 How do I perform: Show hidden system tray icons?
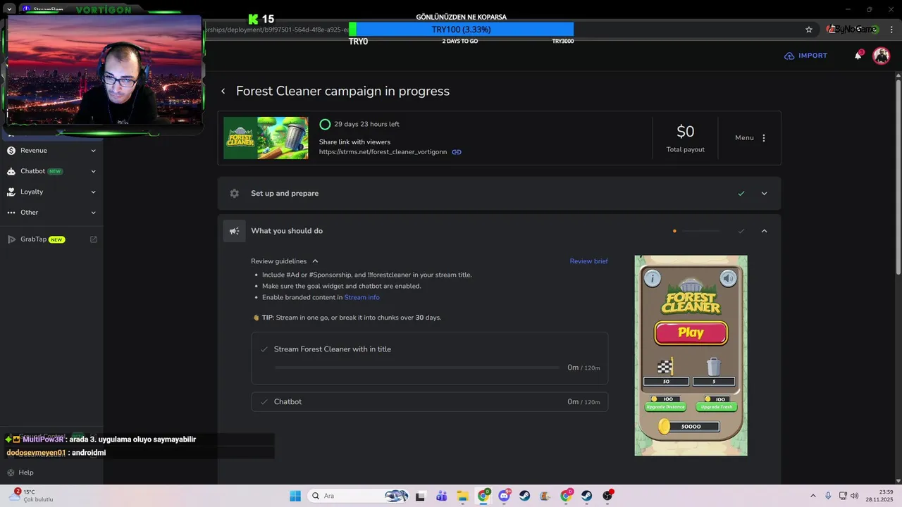click(x=813, y=496)
